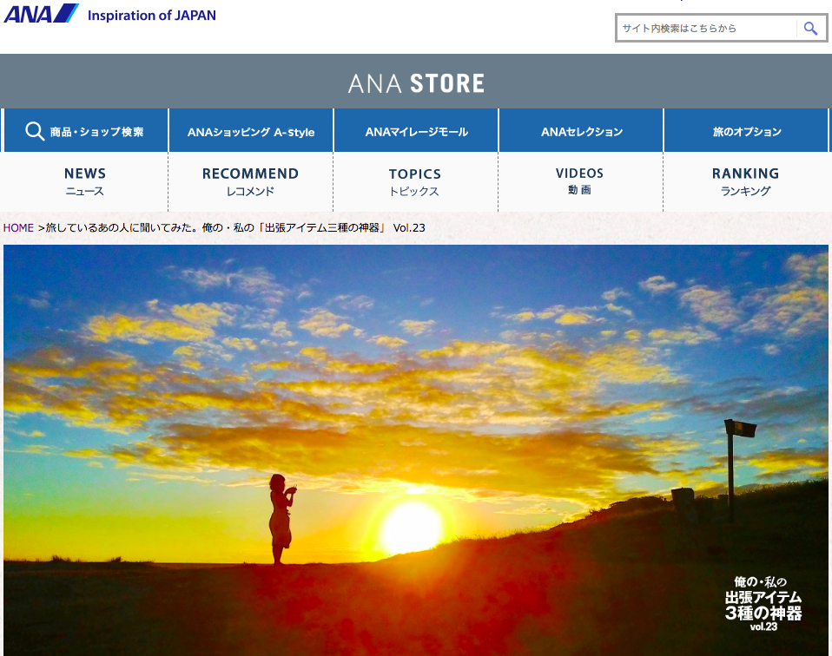The width and height of the screenshot is (832, 656).
Task: Open ANAマイレージモール
Action: 417,131
